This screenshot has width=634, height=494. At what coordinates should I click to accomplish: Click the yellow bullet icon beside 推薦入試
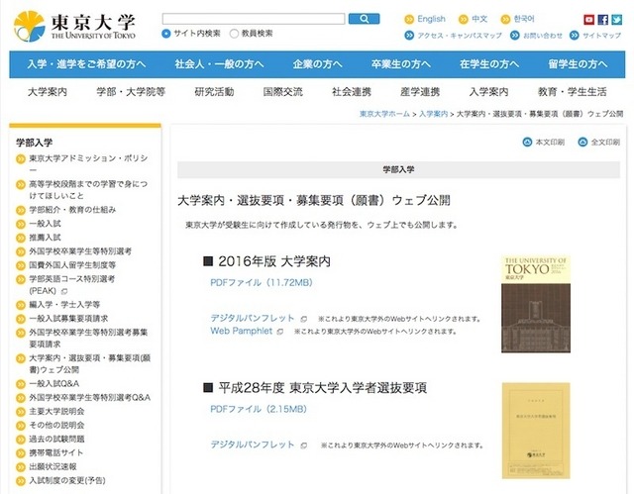click(x=21, y=238)
